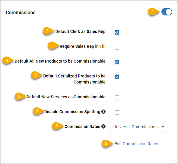
Task: Click the help icon beside Disable Commission Splitting
Action: click(103, 112)
